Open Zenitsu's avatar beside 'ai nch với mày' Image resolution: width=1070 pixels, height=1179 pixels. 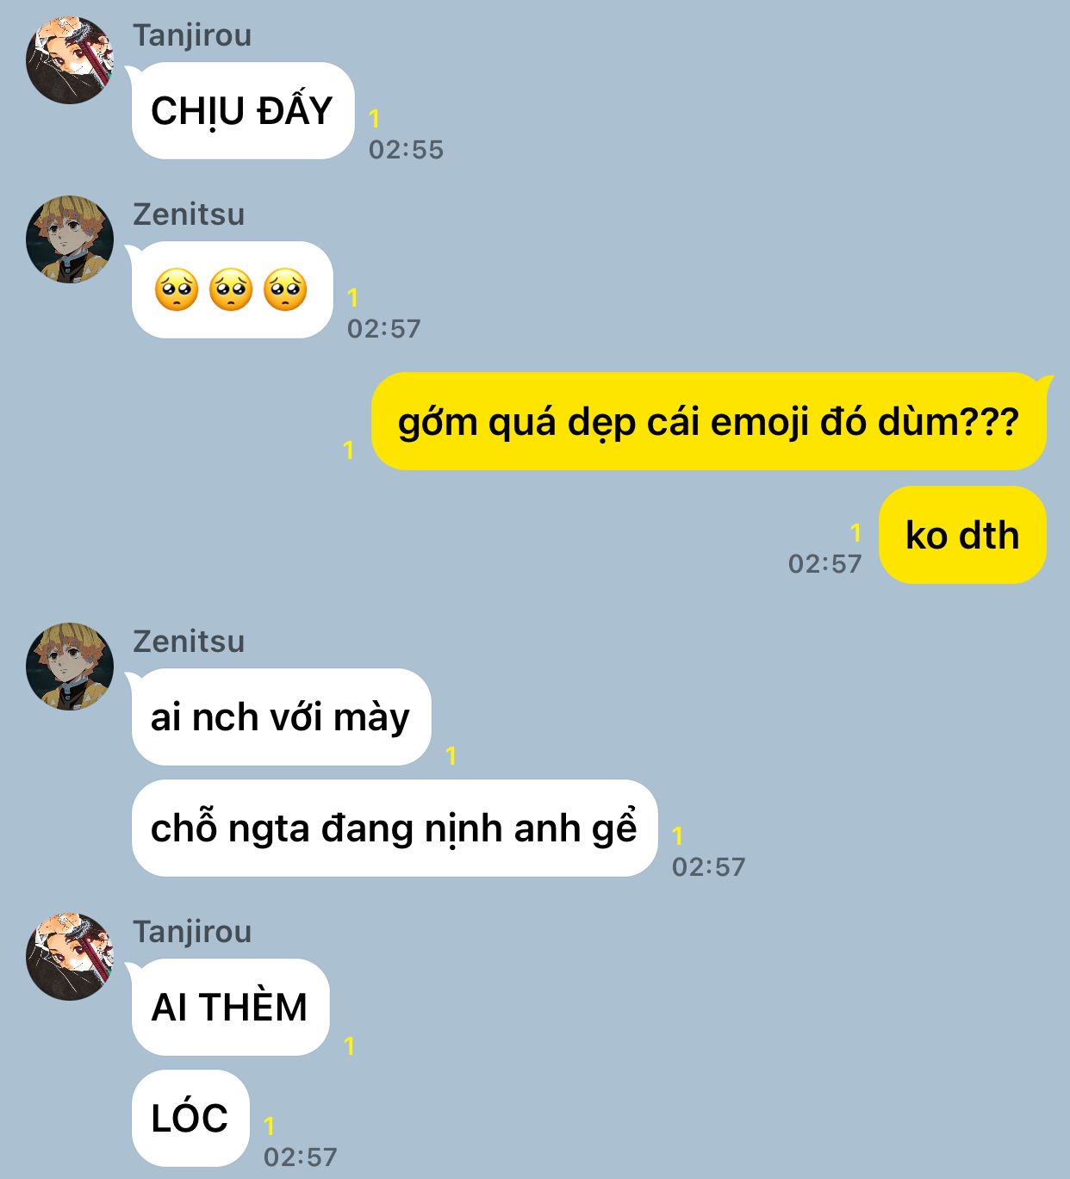[70, 667]
